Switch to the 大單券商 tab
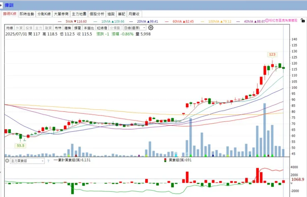 point(61,14)
